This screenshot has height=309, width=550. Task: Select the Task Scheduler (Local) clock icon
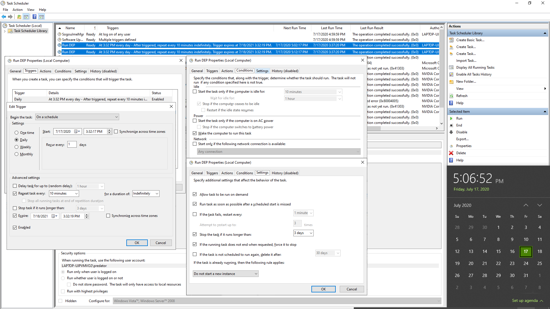[x=5, y=26]
